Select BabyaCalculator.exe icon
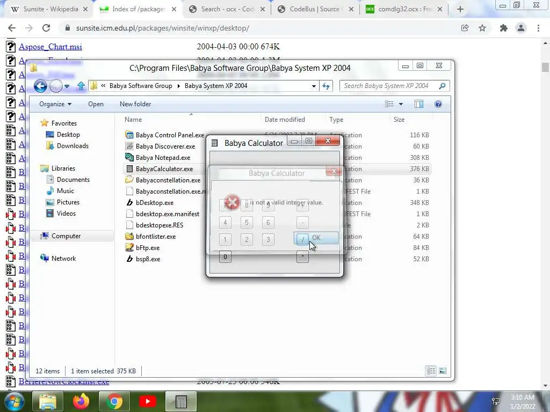Viewport: 550px width, 412px height. coord(129,169)
